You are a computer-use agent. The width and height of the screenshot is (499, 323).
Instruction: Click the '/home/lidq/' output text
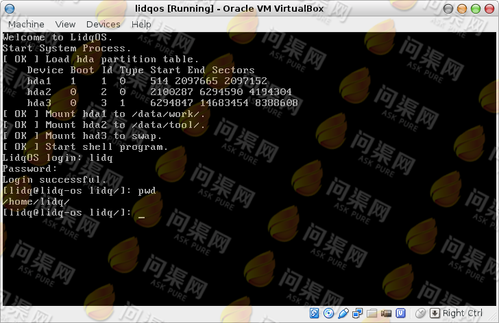click(36, 202)
